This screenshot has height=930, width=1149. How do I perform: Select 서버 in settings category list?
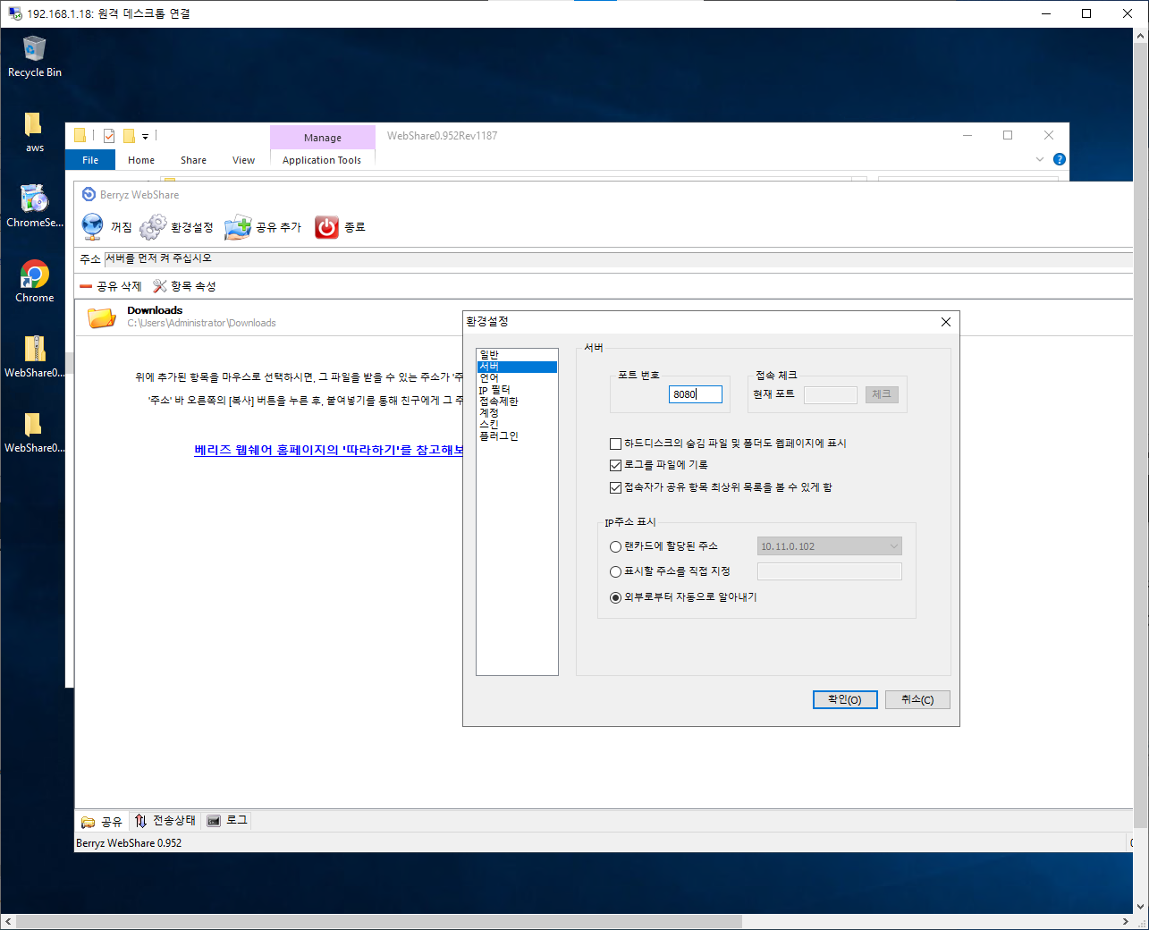(x=517, y=367)
